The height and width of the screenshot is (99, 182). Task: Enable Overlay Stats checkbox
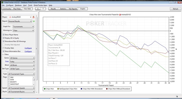(4, 48)
